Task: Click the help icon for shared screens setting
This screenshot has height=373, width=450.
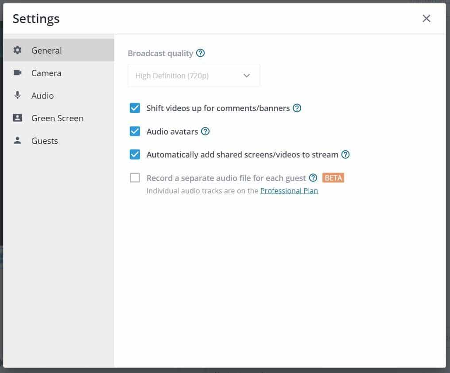Action: click(x=345, y=154)
